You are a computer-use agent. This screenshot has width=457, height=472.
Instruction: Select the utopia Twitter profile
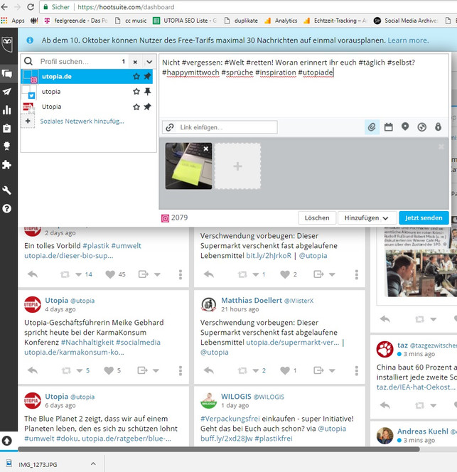pos(87,92)
